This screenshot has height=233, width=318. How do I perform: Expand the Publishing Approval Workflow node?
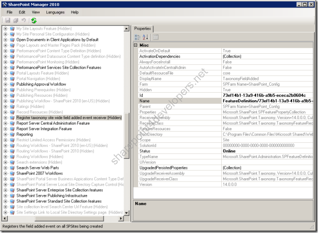pyautogui.click(x=6, y=84)
